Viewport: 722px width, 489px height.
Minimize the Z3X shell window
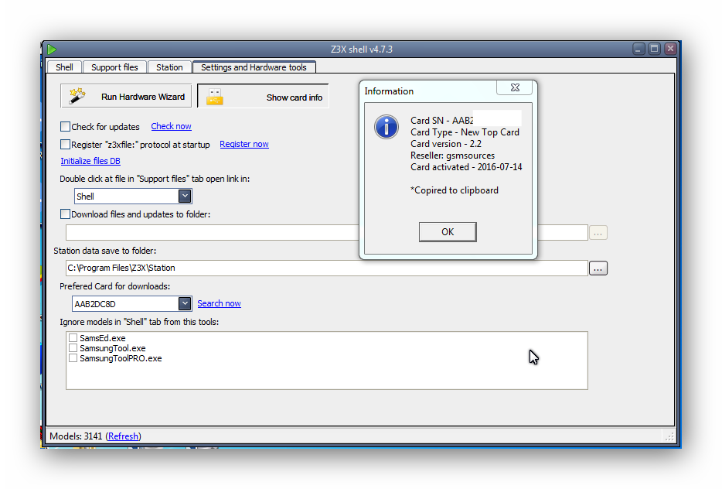(639, 49)
